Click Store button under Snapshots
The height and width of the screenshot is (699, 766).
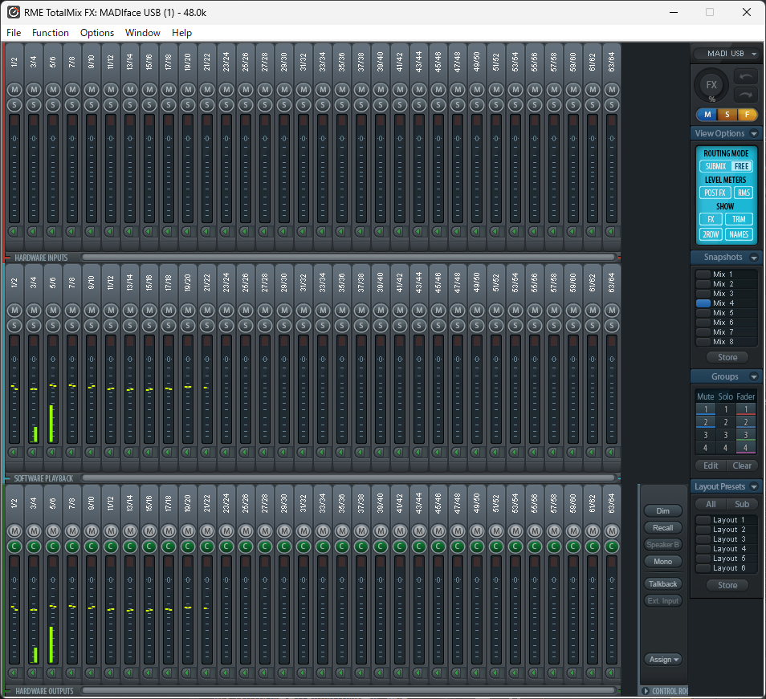(x=727, y=357)
